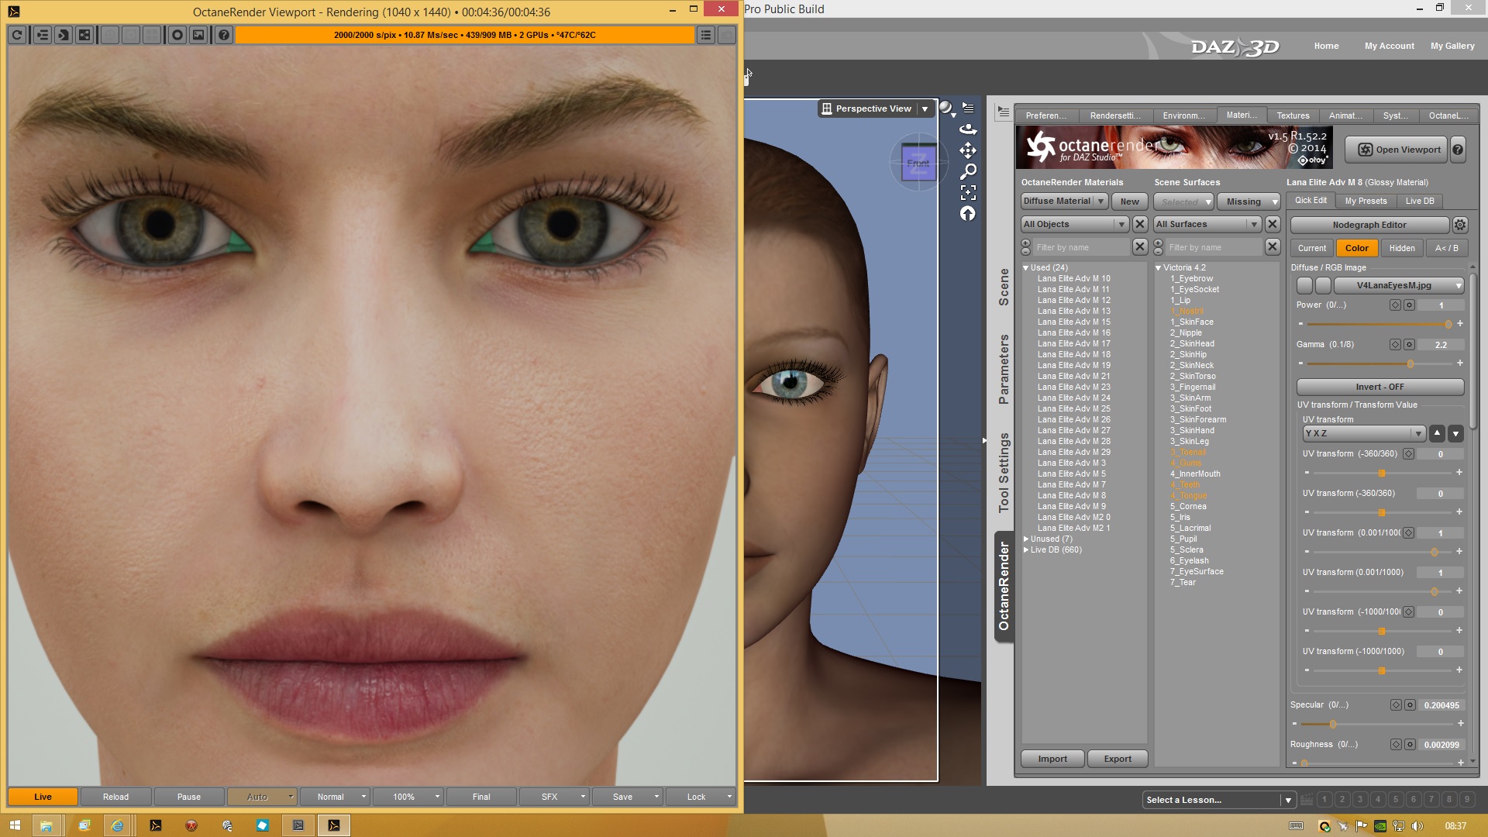Click the help question mark in viewport toolbar
1488x837 pixels.
224,35
